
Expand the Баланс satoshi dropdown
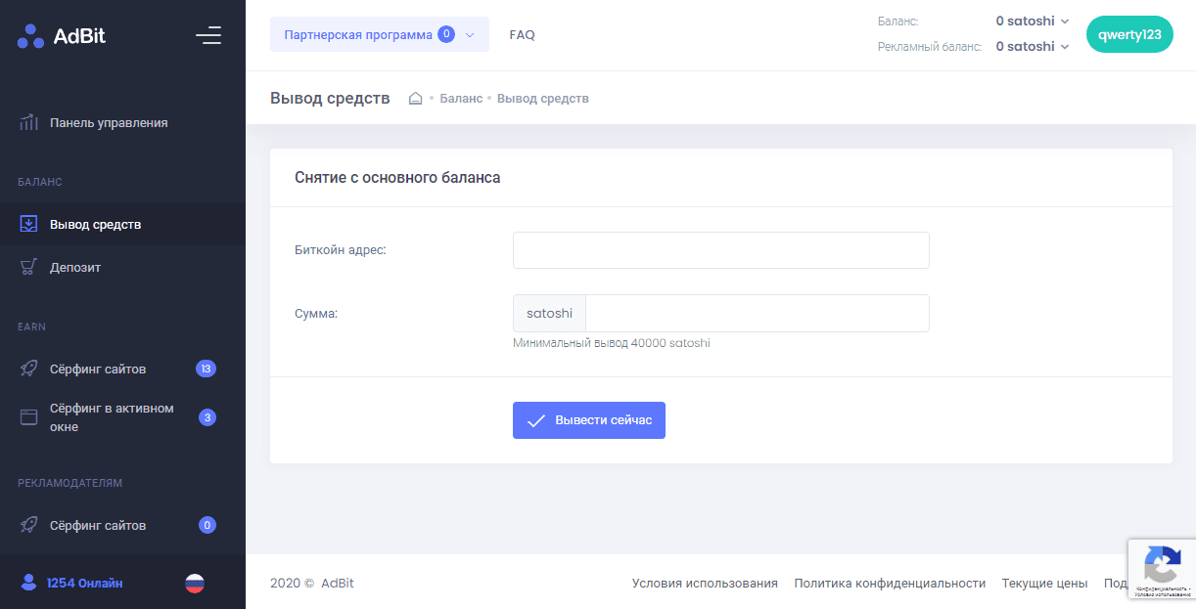click(x=1033, y=21)
